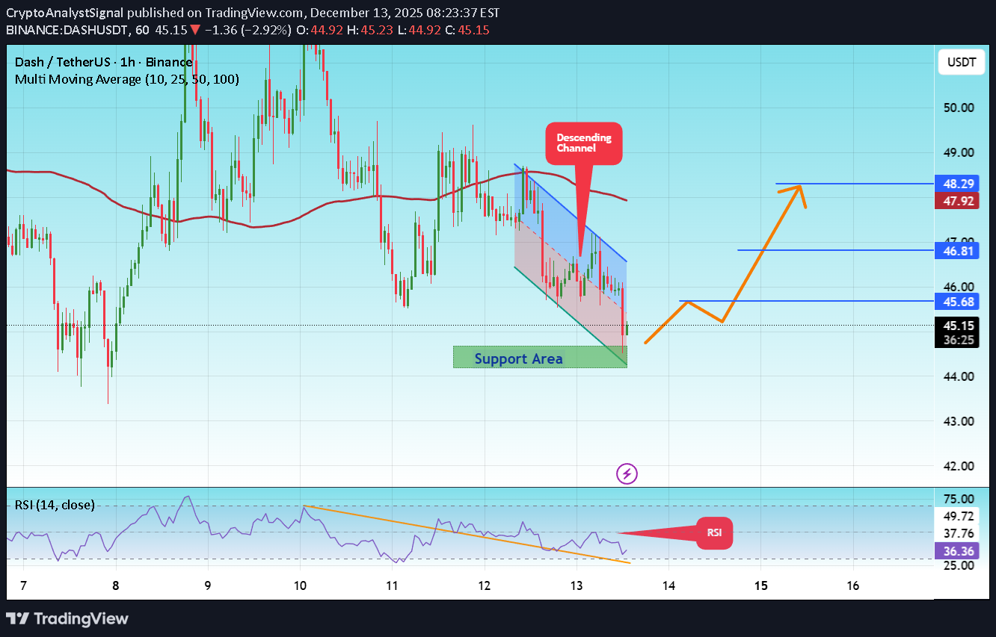The height and width of the screenshot is (637, 996).
Task: Click the red RSI callout label
Action: tap(713, 533)
